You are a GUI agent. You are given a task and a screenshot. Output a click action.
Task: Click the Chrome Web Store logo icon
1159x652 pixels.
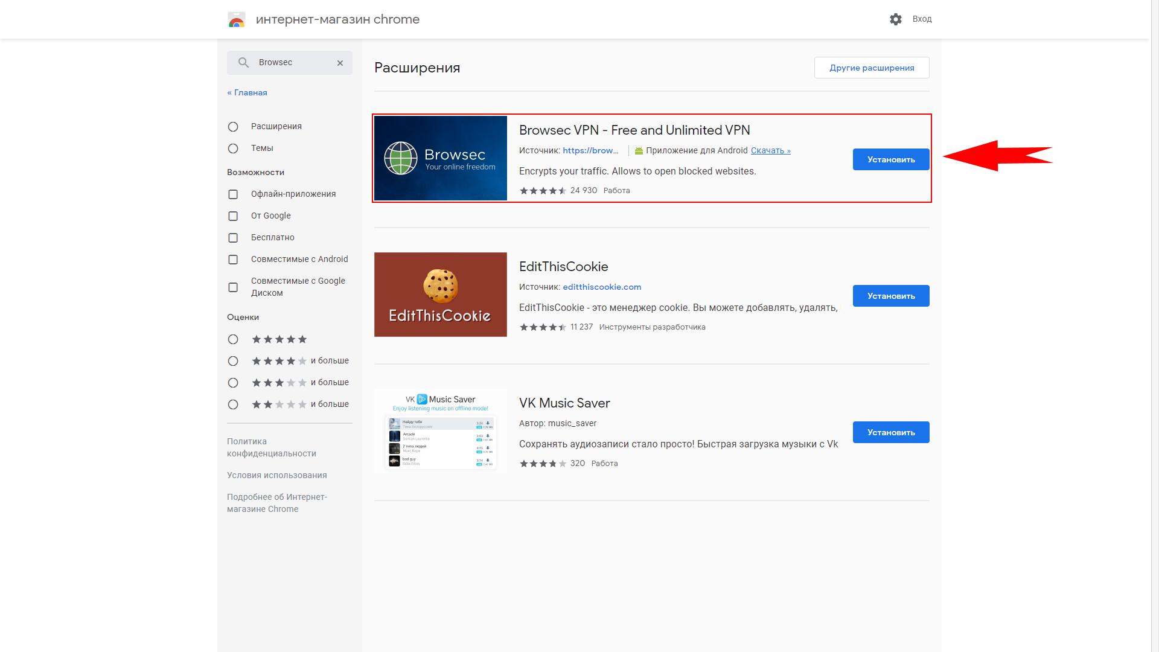[x=237, y=19]
